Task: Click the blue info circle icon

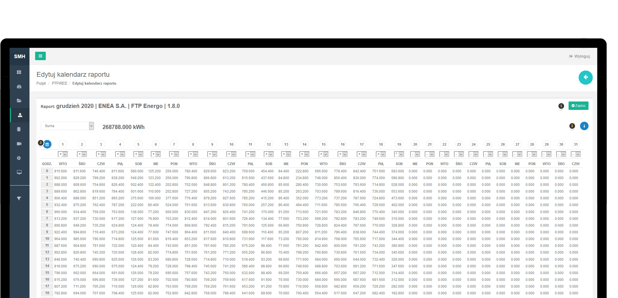Action: point(584,126)
